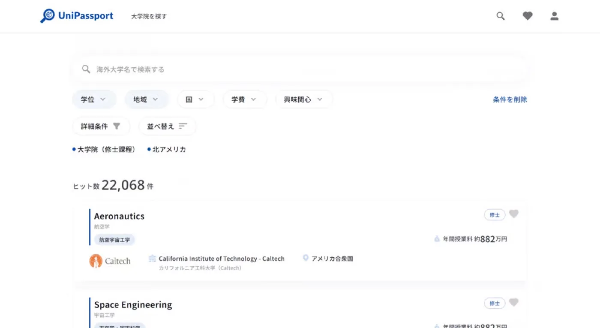Expand the 興味関心 filter dropdown

(304, 99)
